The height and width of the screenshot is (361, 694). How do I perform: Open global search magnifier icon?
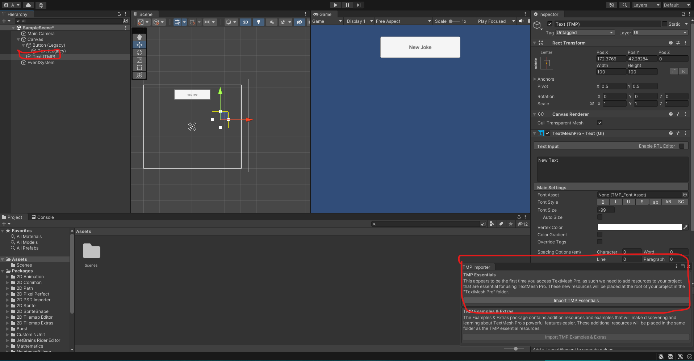tap(625, 5)
